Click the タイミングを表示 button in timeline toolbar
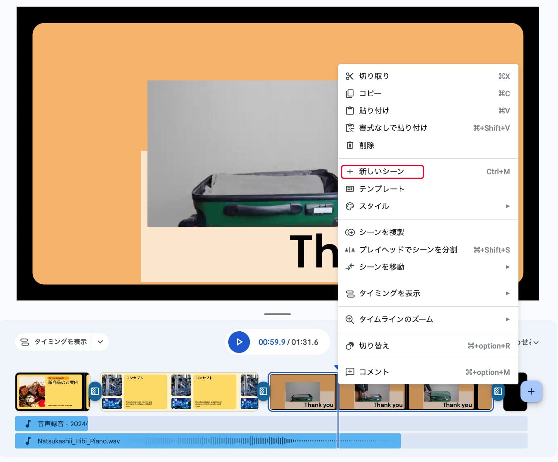This screenshot has height=462, width=558. coord(54,342)
